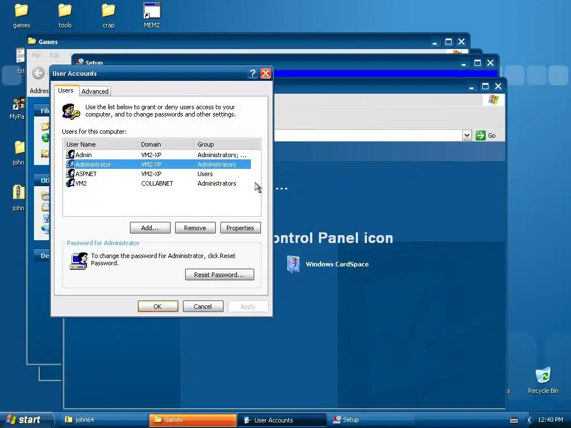Open the Edit menu in Games window
This screenshot has height=428, width=571.
[55, 55]
